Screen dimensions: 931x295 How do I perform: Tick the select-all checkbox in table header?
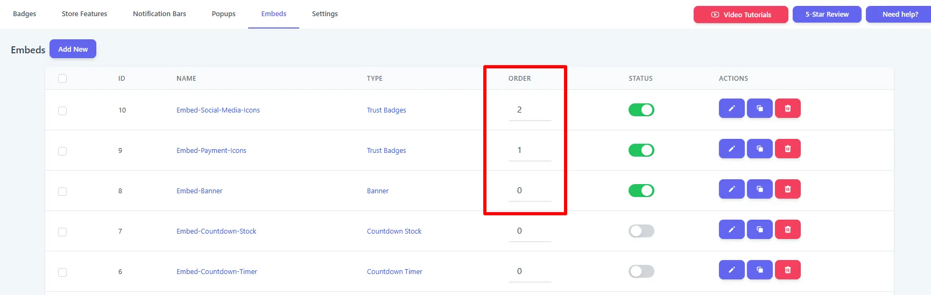(62, 79)
